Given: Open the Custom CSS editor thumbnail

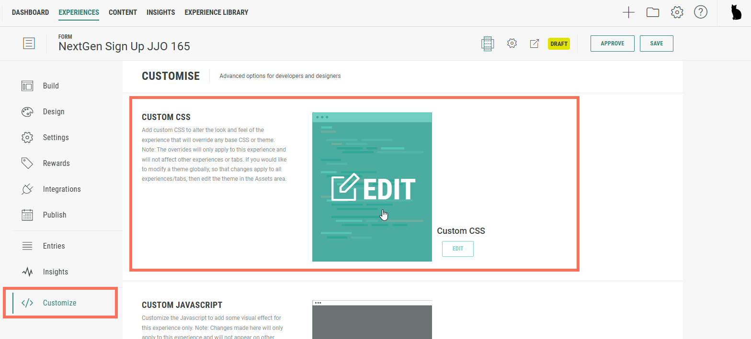Looking at the screenshot, I should 372,187.
